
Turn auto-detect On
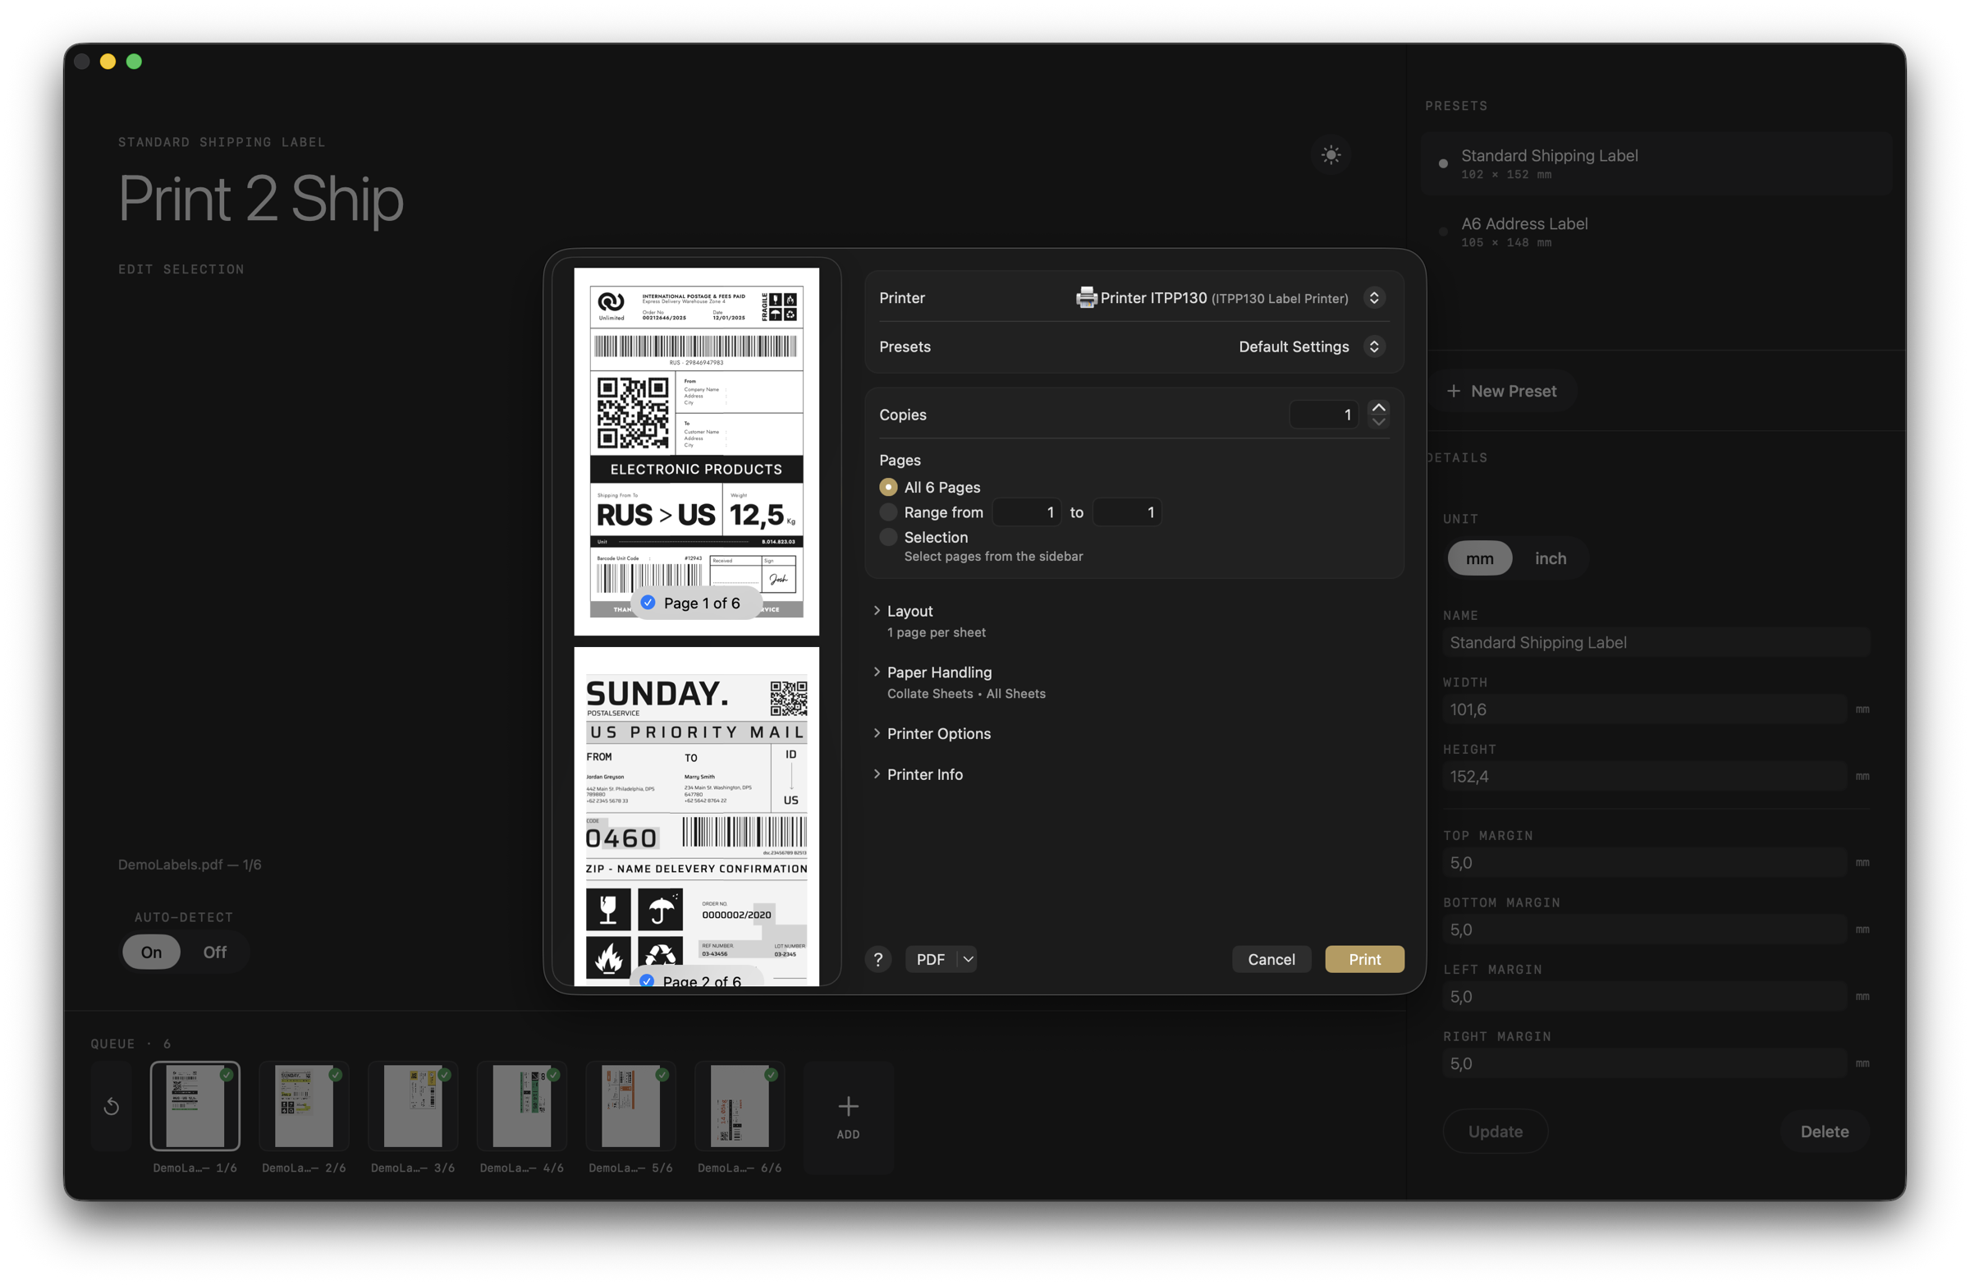tap(152, 952)
